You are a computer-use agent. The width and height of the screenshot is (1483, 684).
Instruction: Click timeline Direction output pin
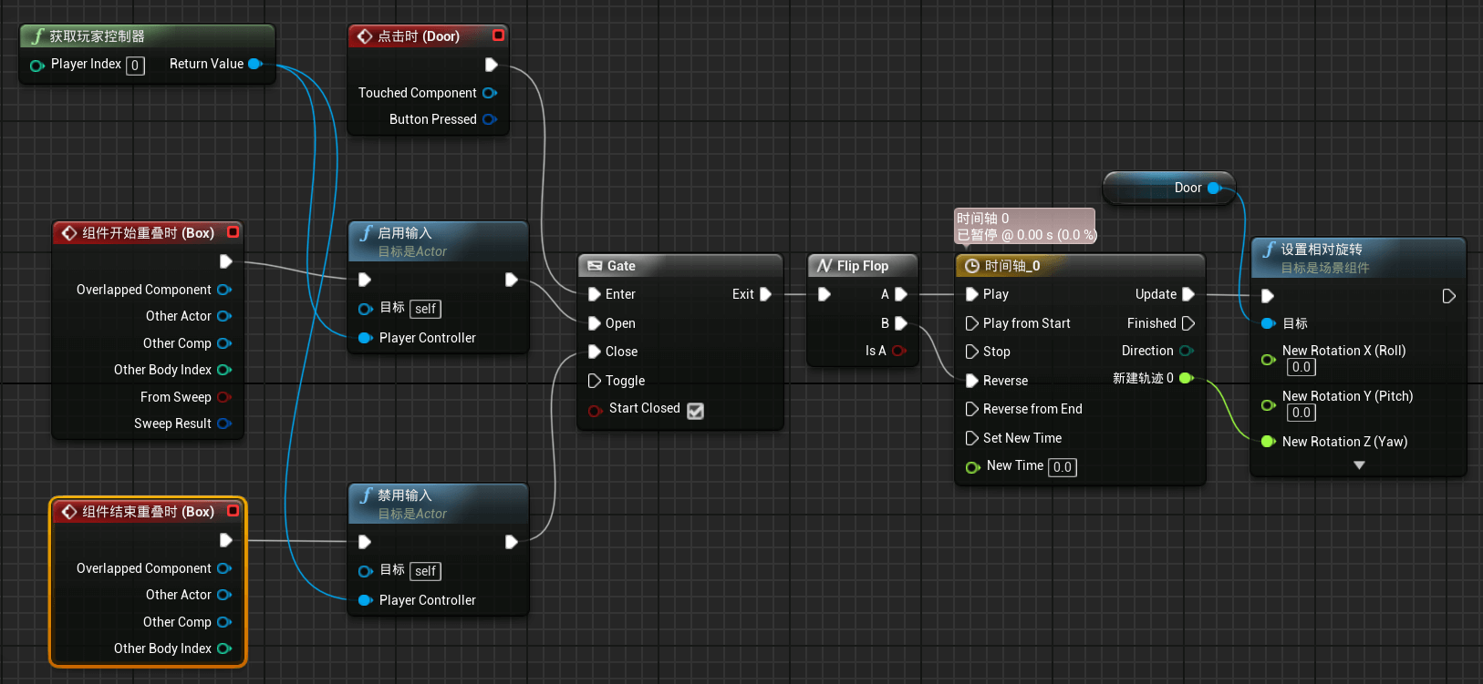[x=1187, y=351]
